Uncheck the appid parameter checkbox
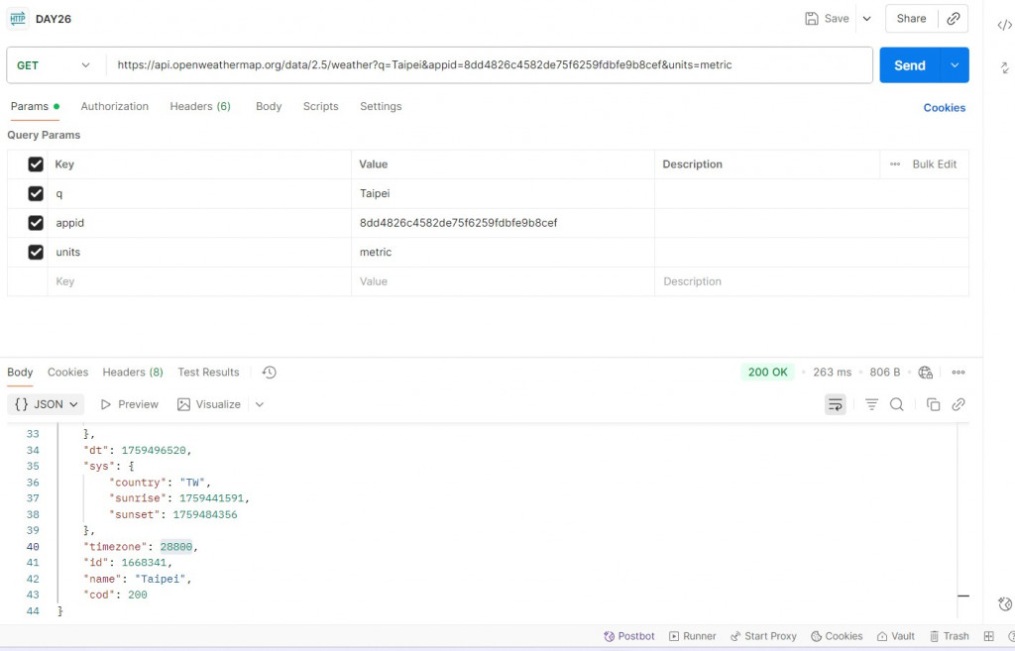Viewport: 1015px width, 651px height. coord(36,223)
